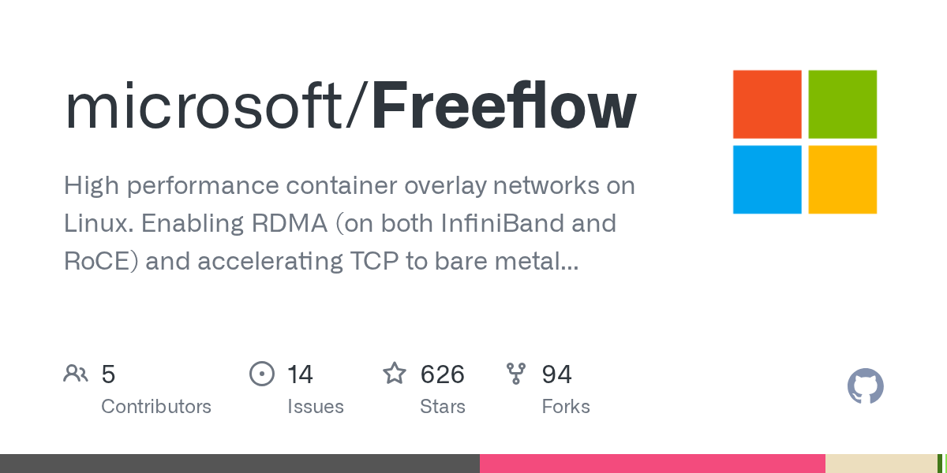Viewport: 947px width, 473px height.
Task: Open the Issues label
Action: [316, 407]
